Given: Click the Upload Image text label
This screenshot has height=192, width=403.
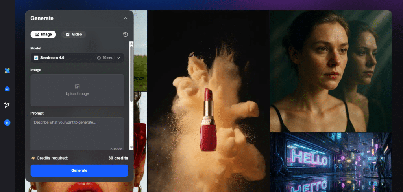Looking at the screenshot, I should coord(77,94).
